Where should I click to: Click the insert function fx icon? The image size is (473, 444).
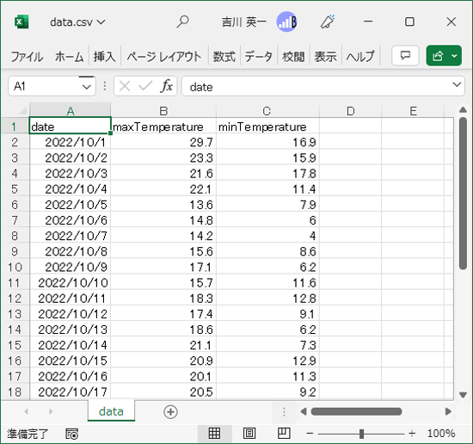click(x=167, y=86)
